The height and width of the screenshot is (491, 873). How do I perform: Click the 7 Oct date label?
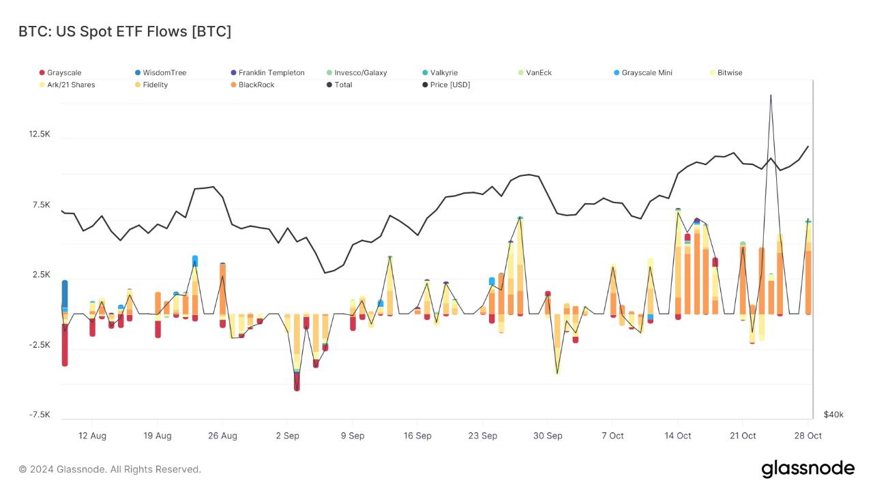click(x=612, y=436)
